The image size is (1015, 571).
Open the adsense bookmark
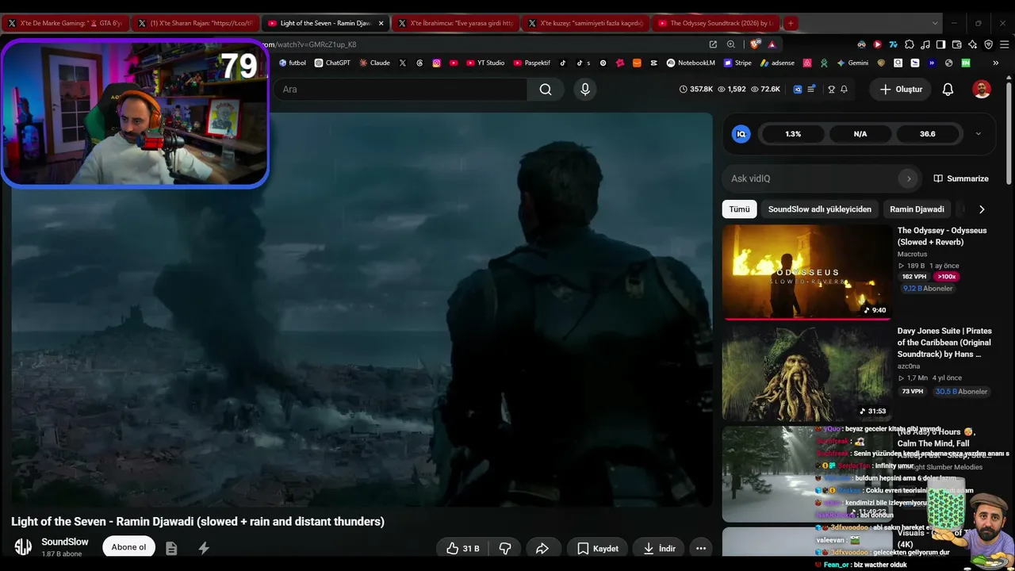(777, 63)
